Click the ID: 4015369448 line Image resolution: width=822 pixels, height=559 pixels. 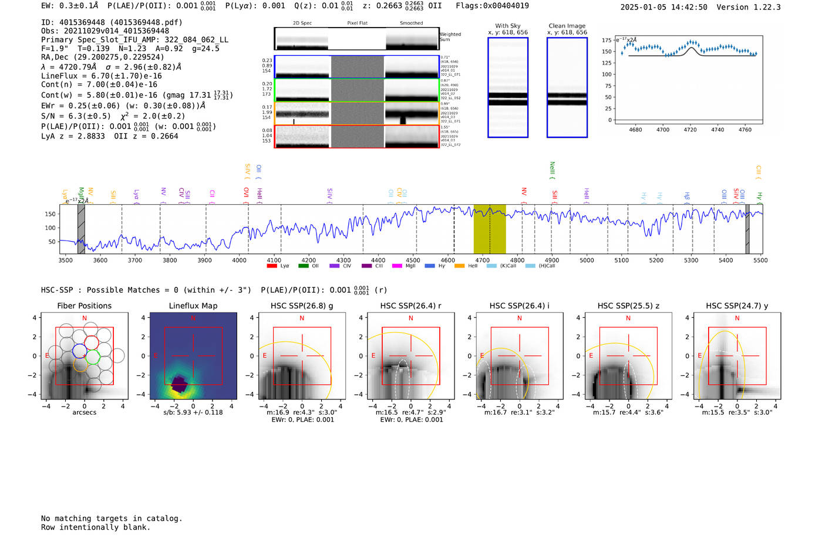point(112,22)
